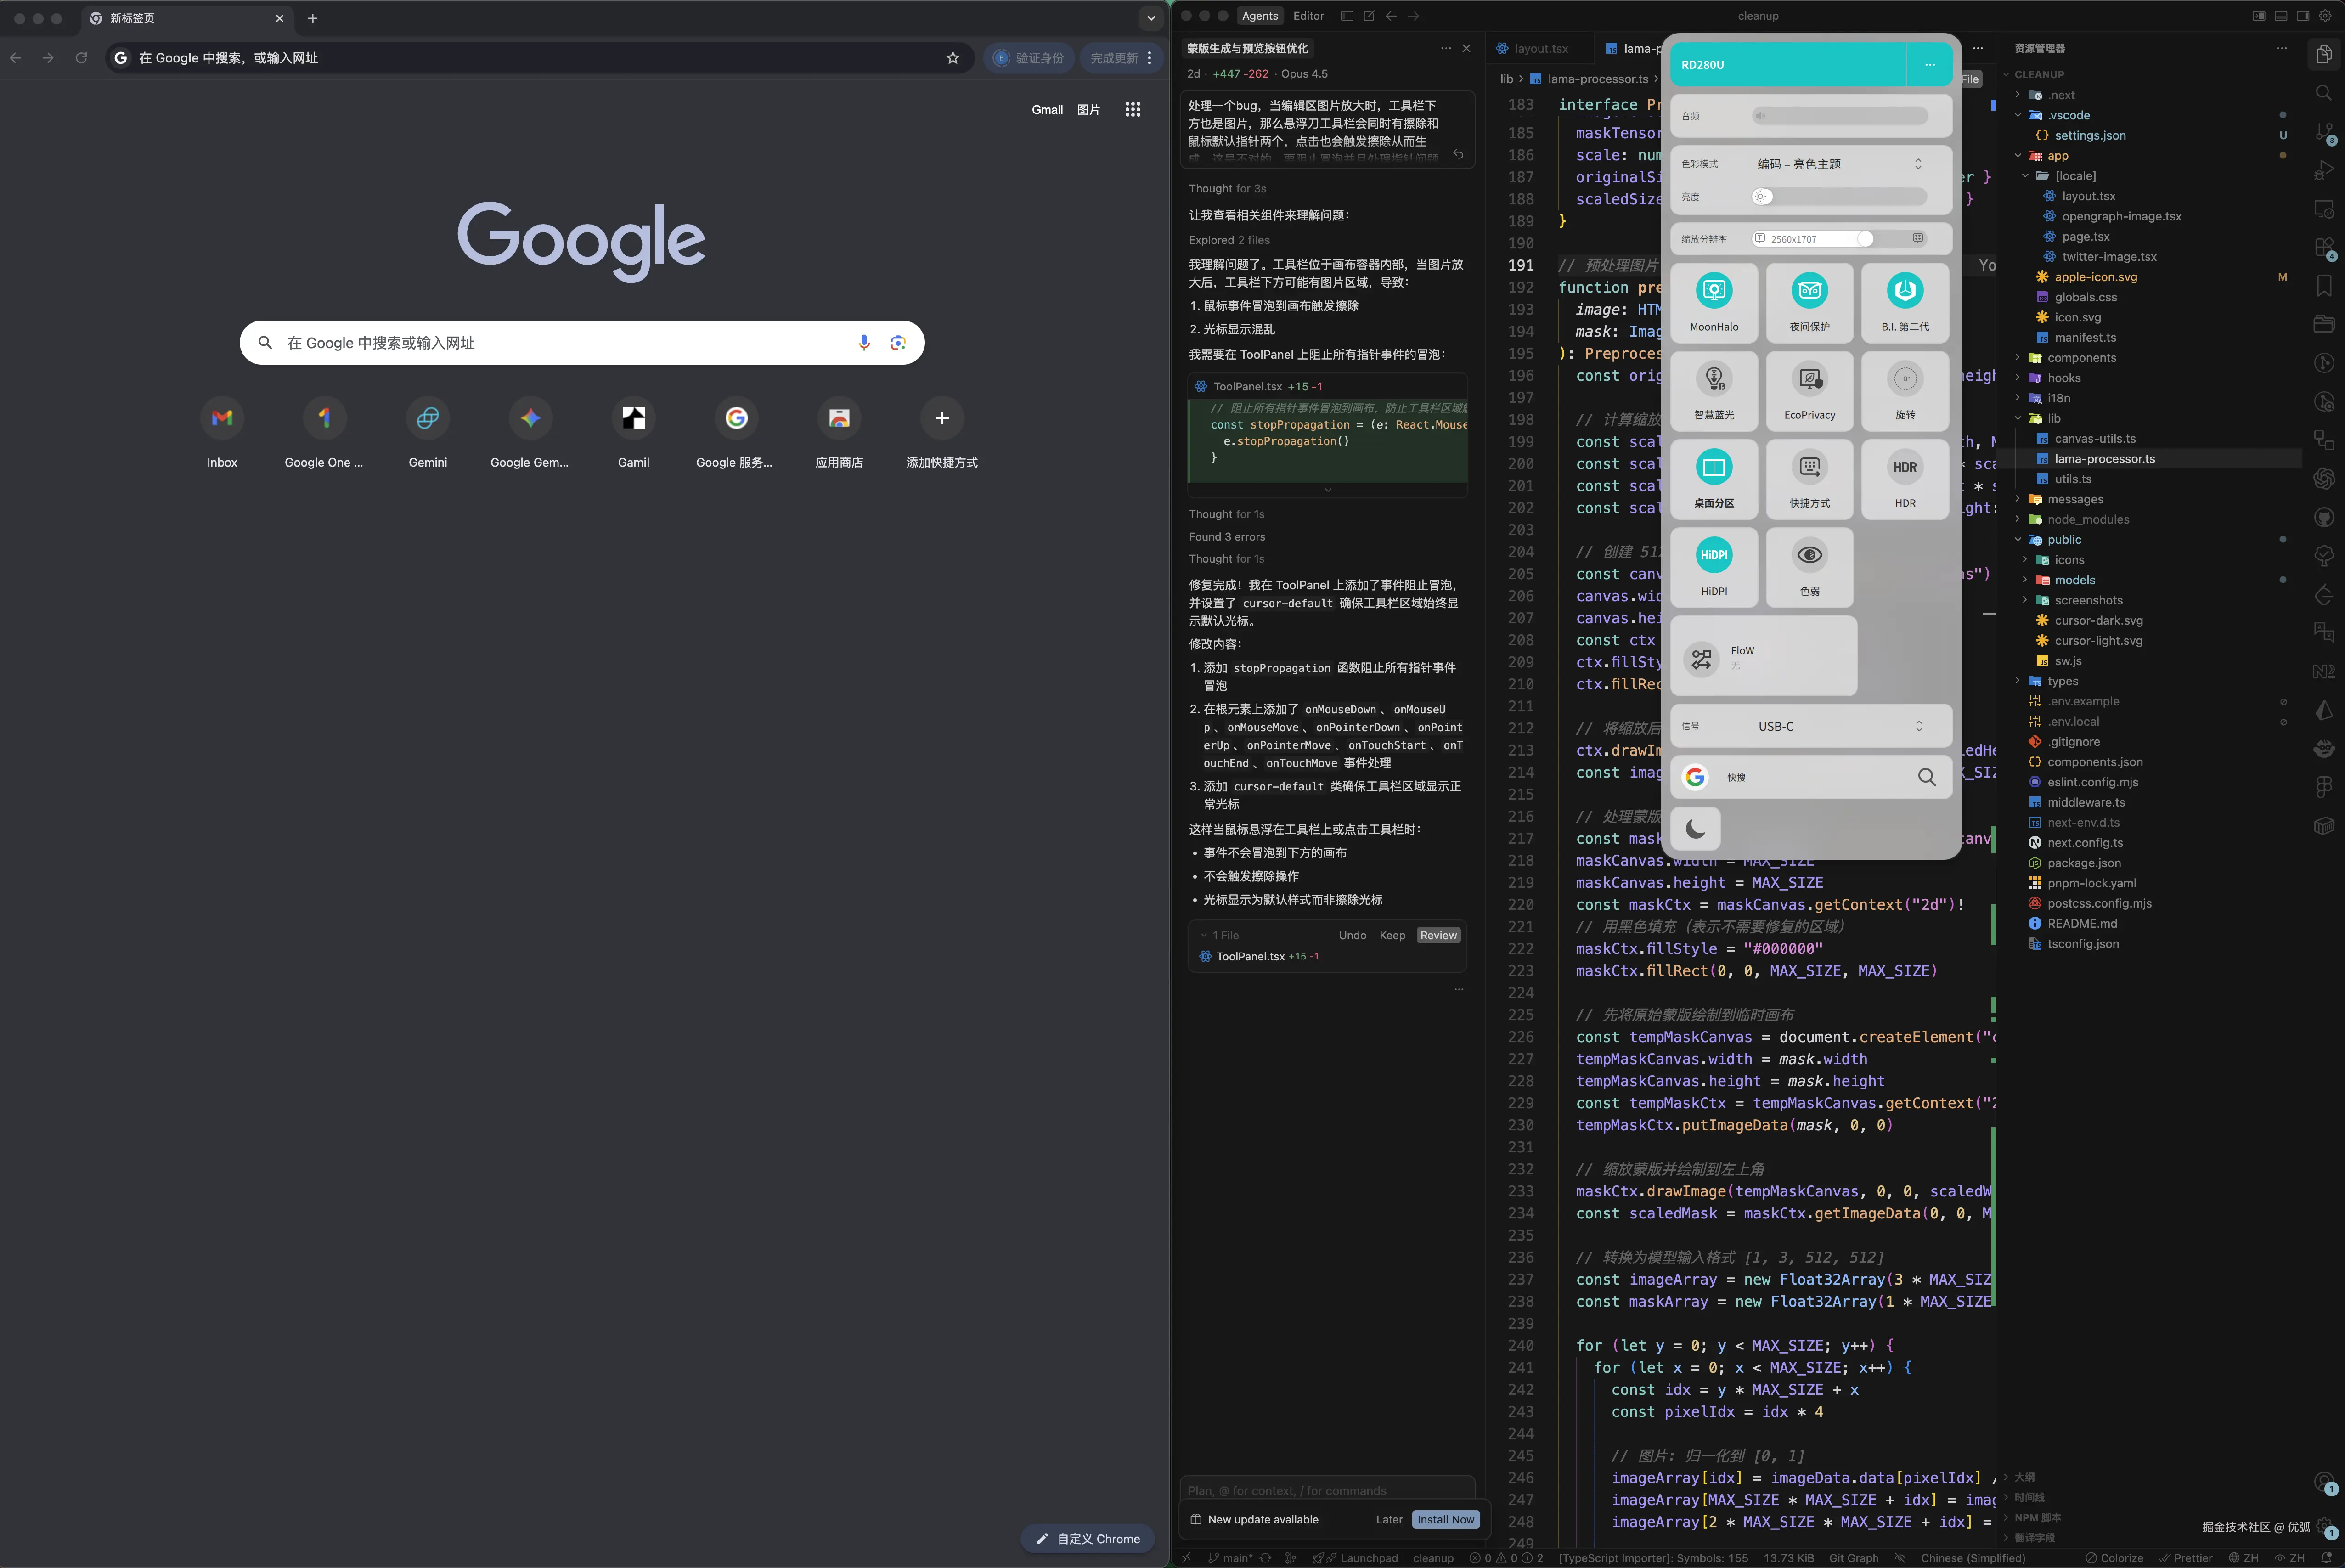Open the Google apps grid icon
This screenshot has height=1568, width=2345.
pos(1132,110)
